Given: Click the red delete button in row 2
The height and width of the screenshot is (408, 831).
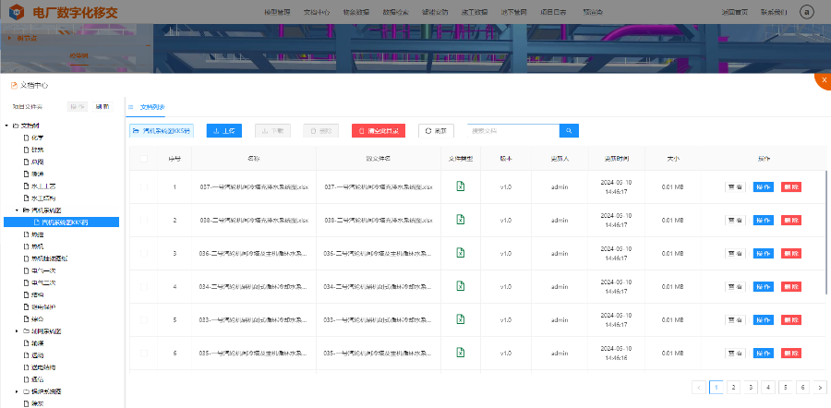Looking at the screenshot, I should tap(791, 221).
